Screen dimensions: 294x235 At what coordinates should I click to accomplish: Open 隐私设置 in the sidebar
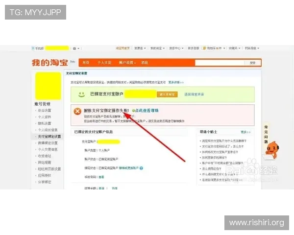(45, 123)
